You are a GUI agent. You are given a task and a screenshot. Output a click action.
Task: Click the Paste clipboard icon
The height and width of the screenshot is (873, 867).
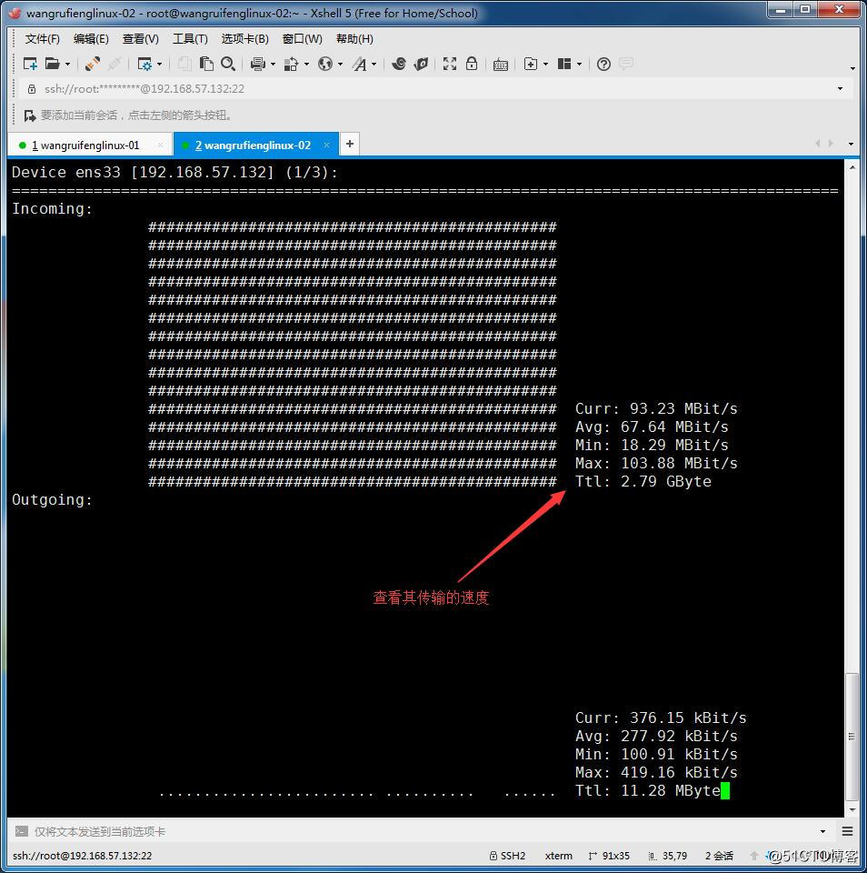point(206,64)
